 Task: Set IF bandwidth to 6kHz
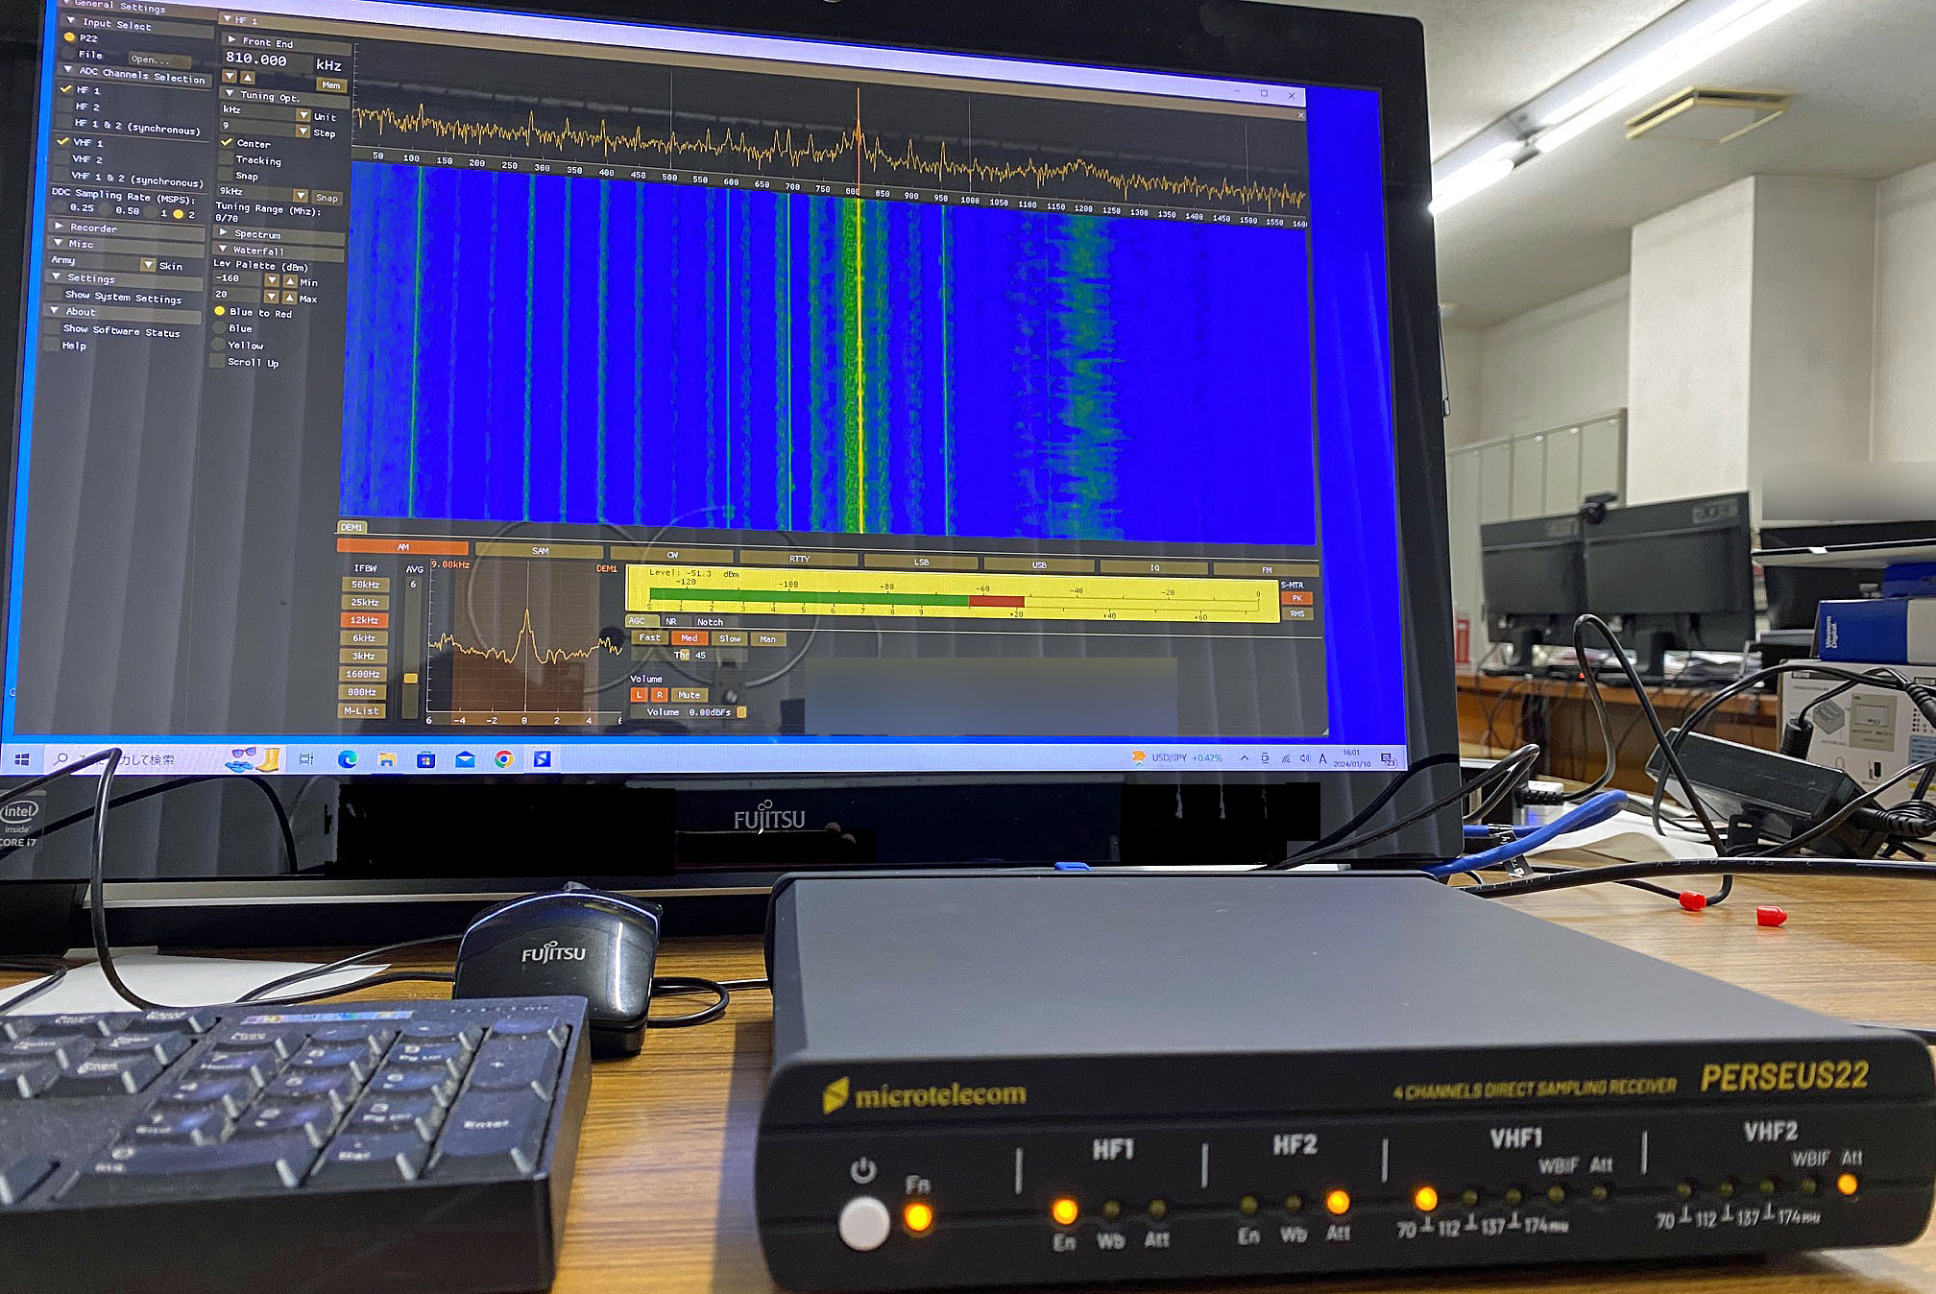point(364,637)
